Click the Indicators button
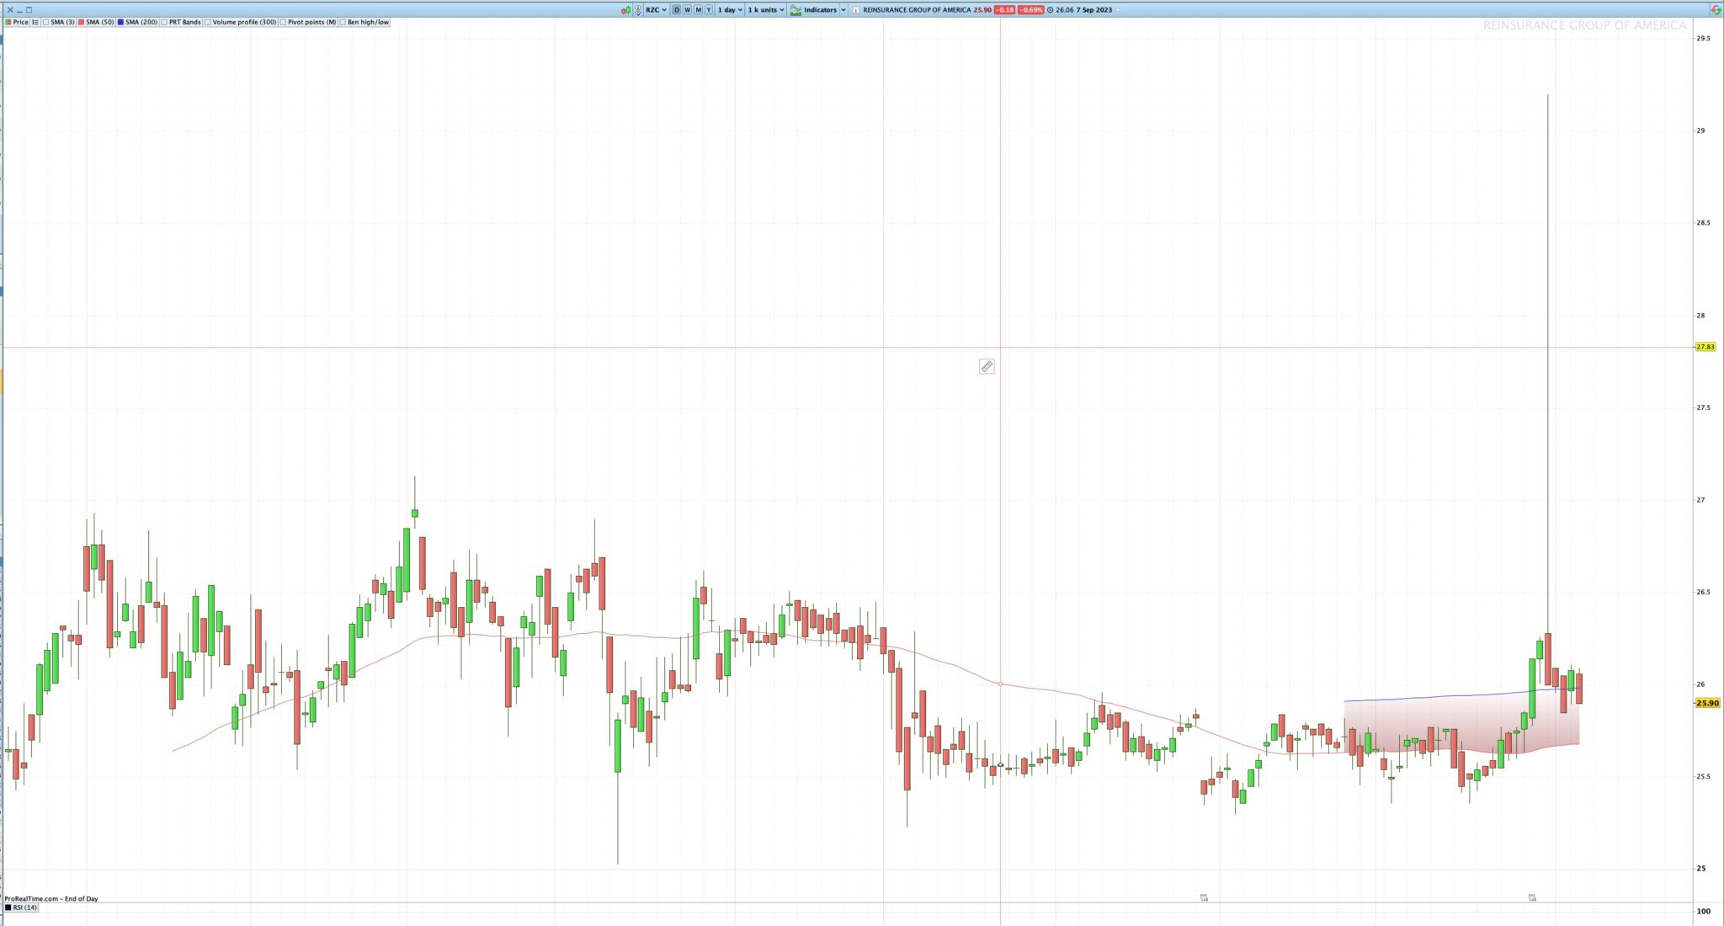Image resolution: width=1724 pixels, height=926 pixels. [820, 10]
